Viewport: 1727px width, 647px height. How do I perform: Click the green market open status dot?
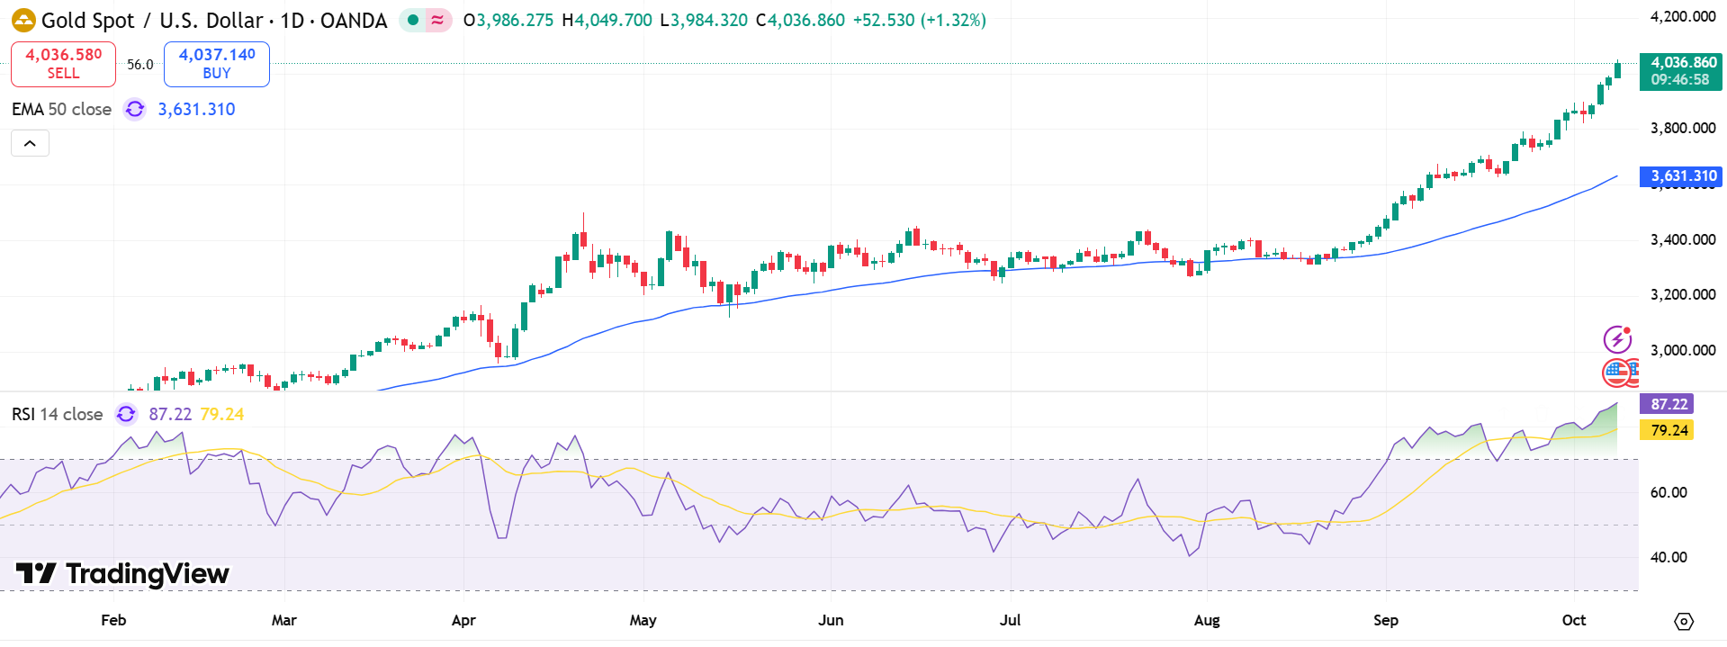click(x=413, y=20)
